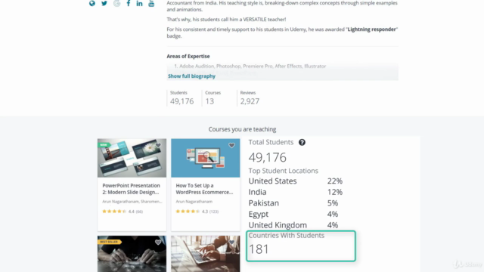484x272 pixels.
Task: Click the Courses you are teaching heading
Action: tap(242, 129)
